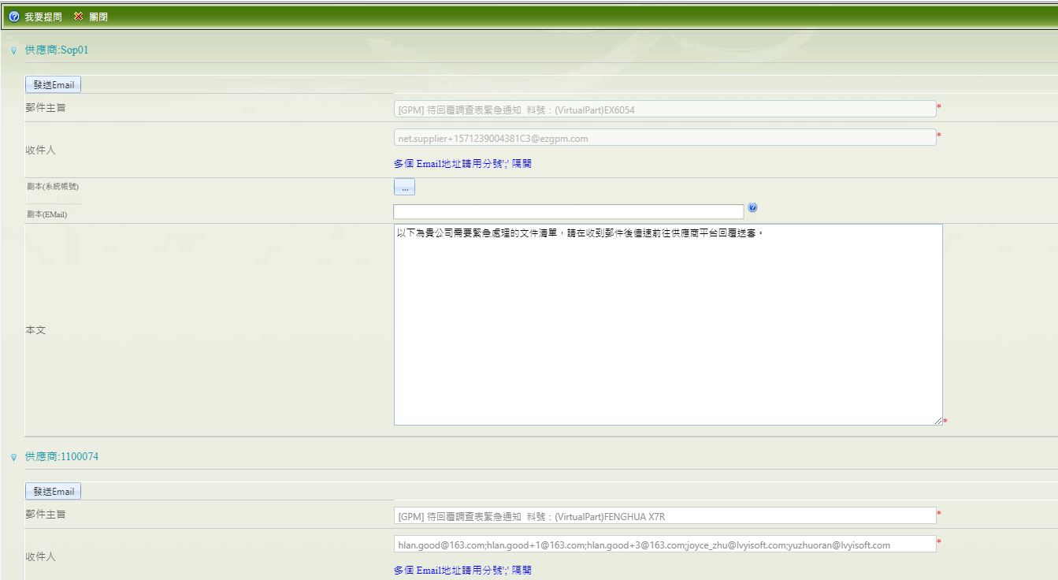This screenshot has width=1058, height=580.
Task: Click the 副本(系統帳號) label
Action: click(52, 187)
